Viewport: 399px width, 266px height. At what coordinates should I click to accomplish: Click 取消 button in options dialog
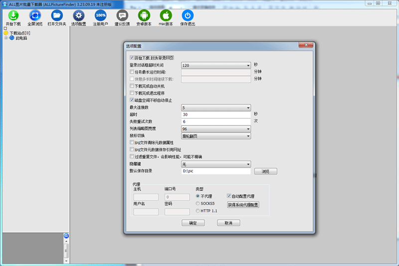228,223
